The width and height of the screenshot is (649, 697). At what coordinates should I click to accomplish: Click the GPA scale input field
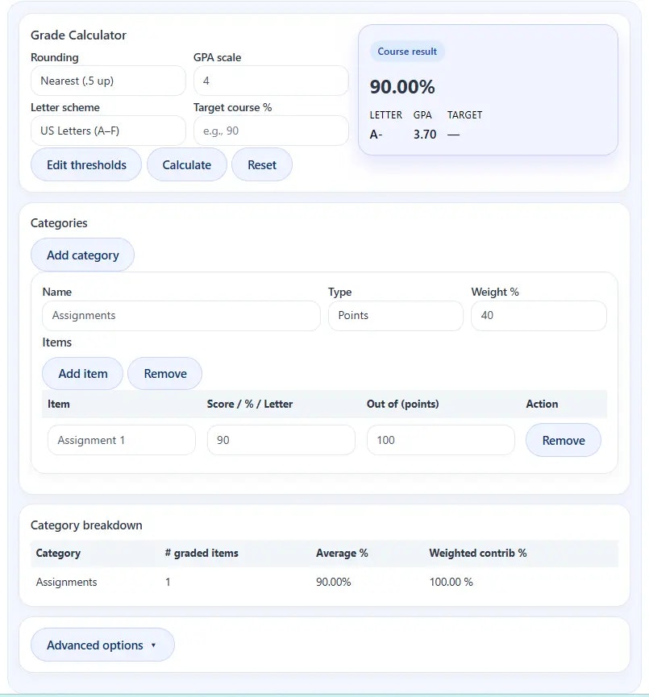point(271,81)
